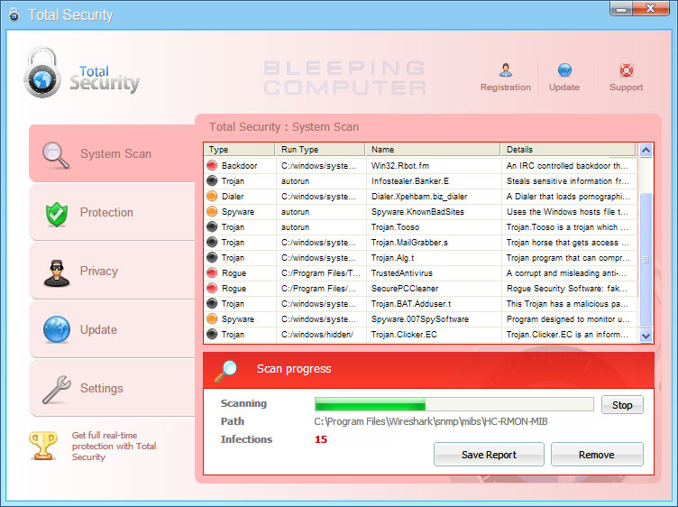Viewport: 678px width, 507px height.
Task: Select the TrustedAntivirus name cell
Action: click(x=433, y=273)
